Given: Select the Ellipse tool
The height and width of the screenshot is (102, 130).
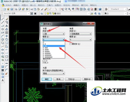Looking at the screenshot, I should 3,50.
